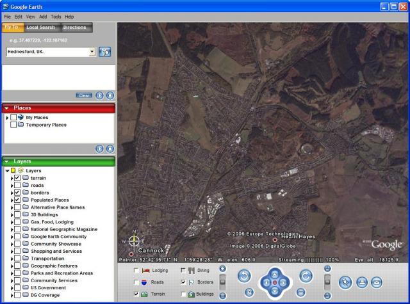Click the tilt slider handle

(327, 282)
